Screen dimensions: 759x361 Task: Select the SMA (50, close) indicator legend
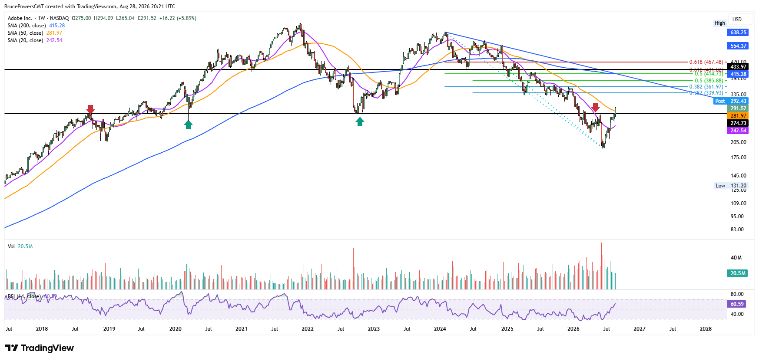pos(35,33)
